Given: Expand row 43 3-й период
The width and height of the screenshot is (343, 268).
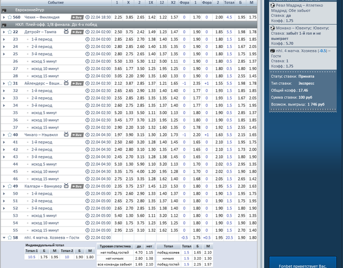Looking at the screenshot, I should [x=4, y=157].
